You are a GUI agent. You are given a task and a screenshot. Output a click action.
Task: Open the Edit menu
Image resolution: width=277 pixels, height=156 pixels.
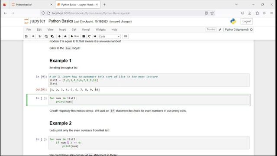(x=39, y=29)
